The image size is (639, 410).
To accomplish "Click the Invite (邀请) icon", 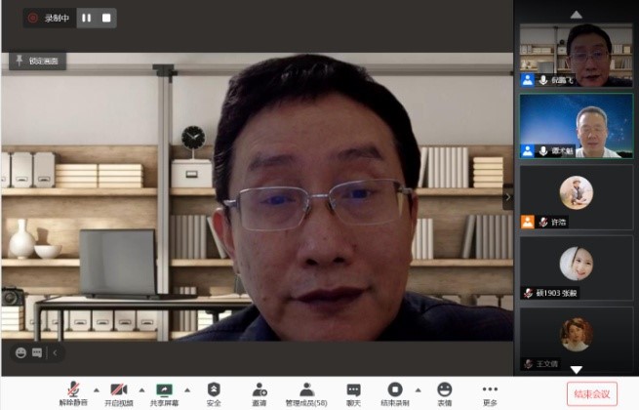I will coord(260,392).
